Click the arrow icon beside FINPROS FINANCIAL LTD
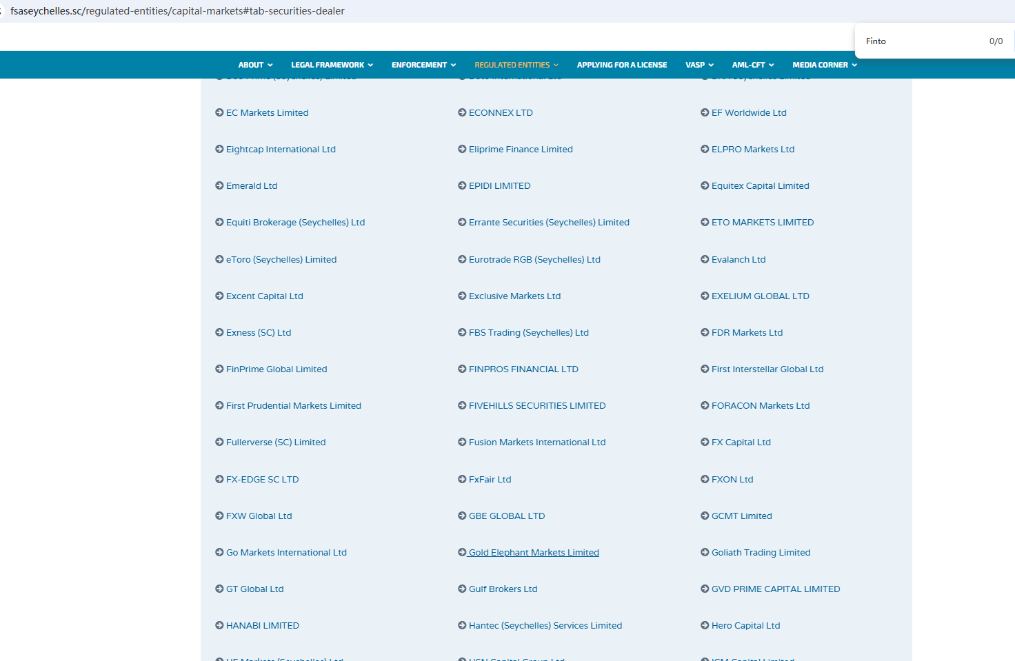 [x=462, y=369]
